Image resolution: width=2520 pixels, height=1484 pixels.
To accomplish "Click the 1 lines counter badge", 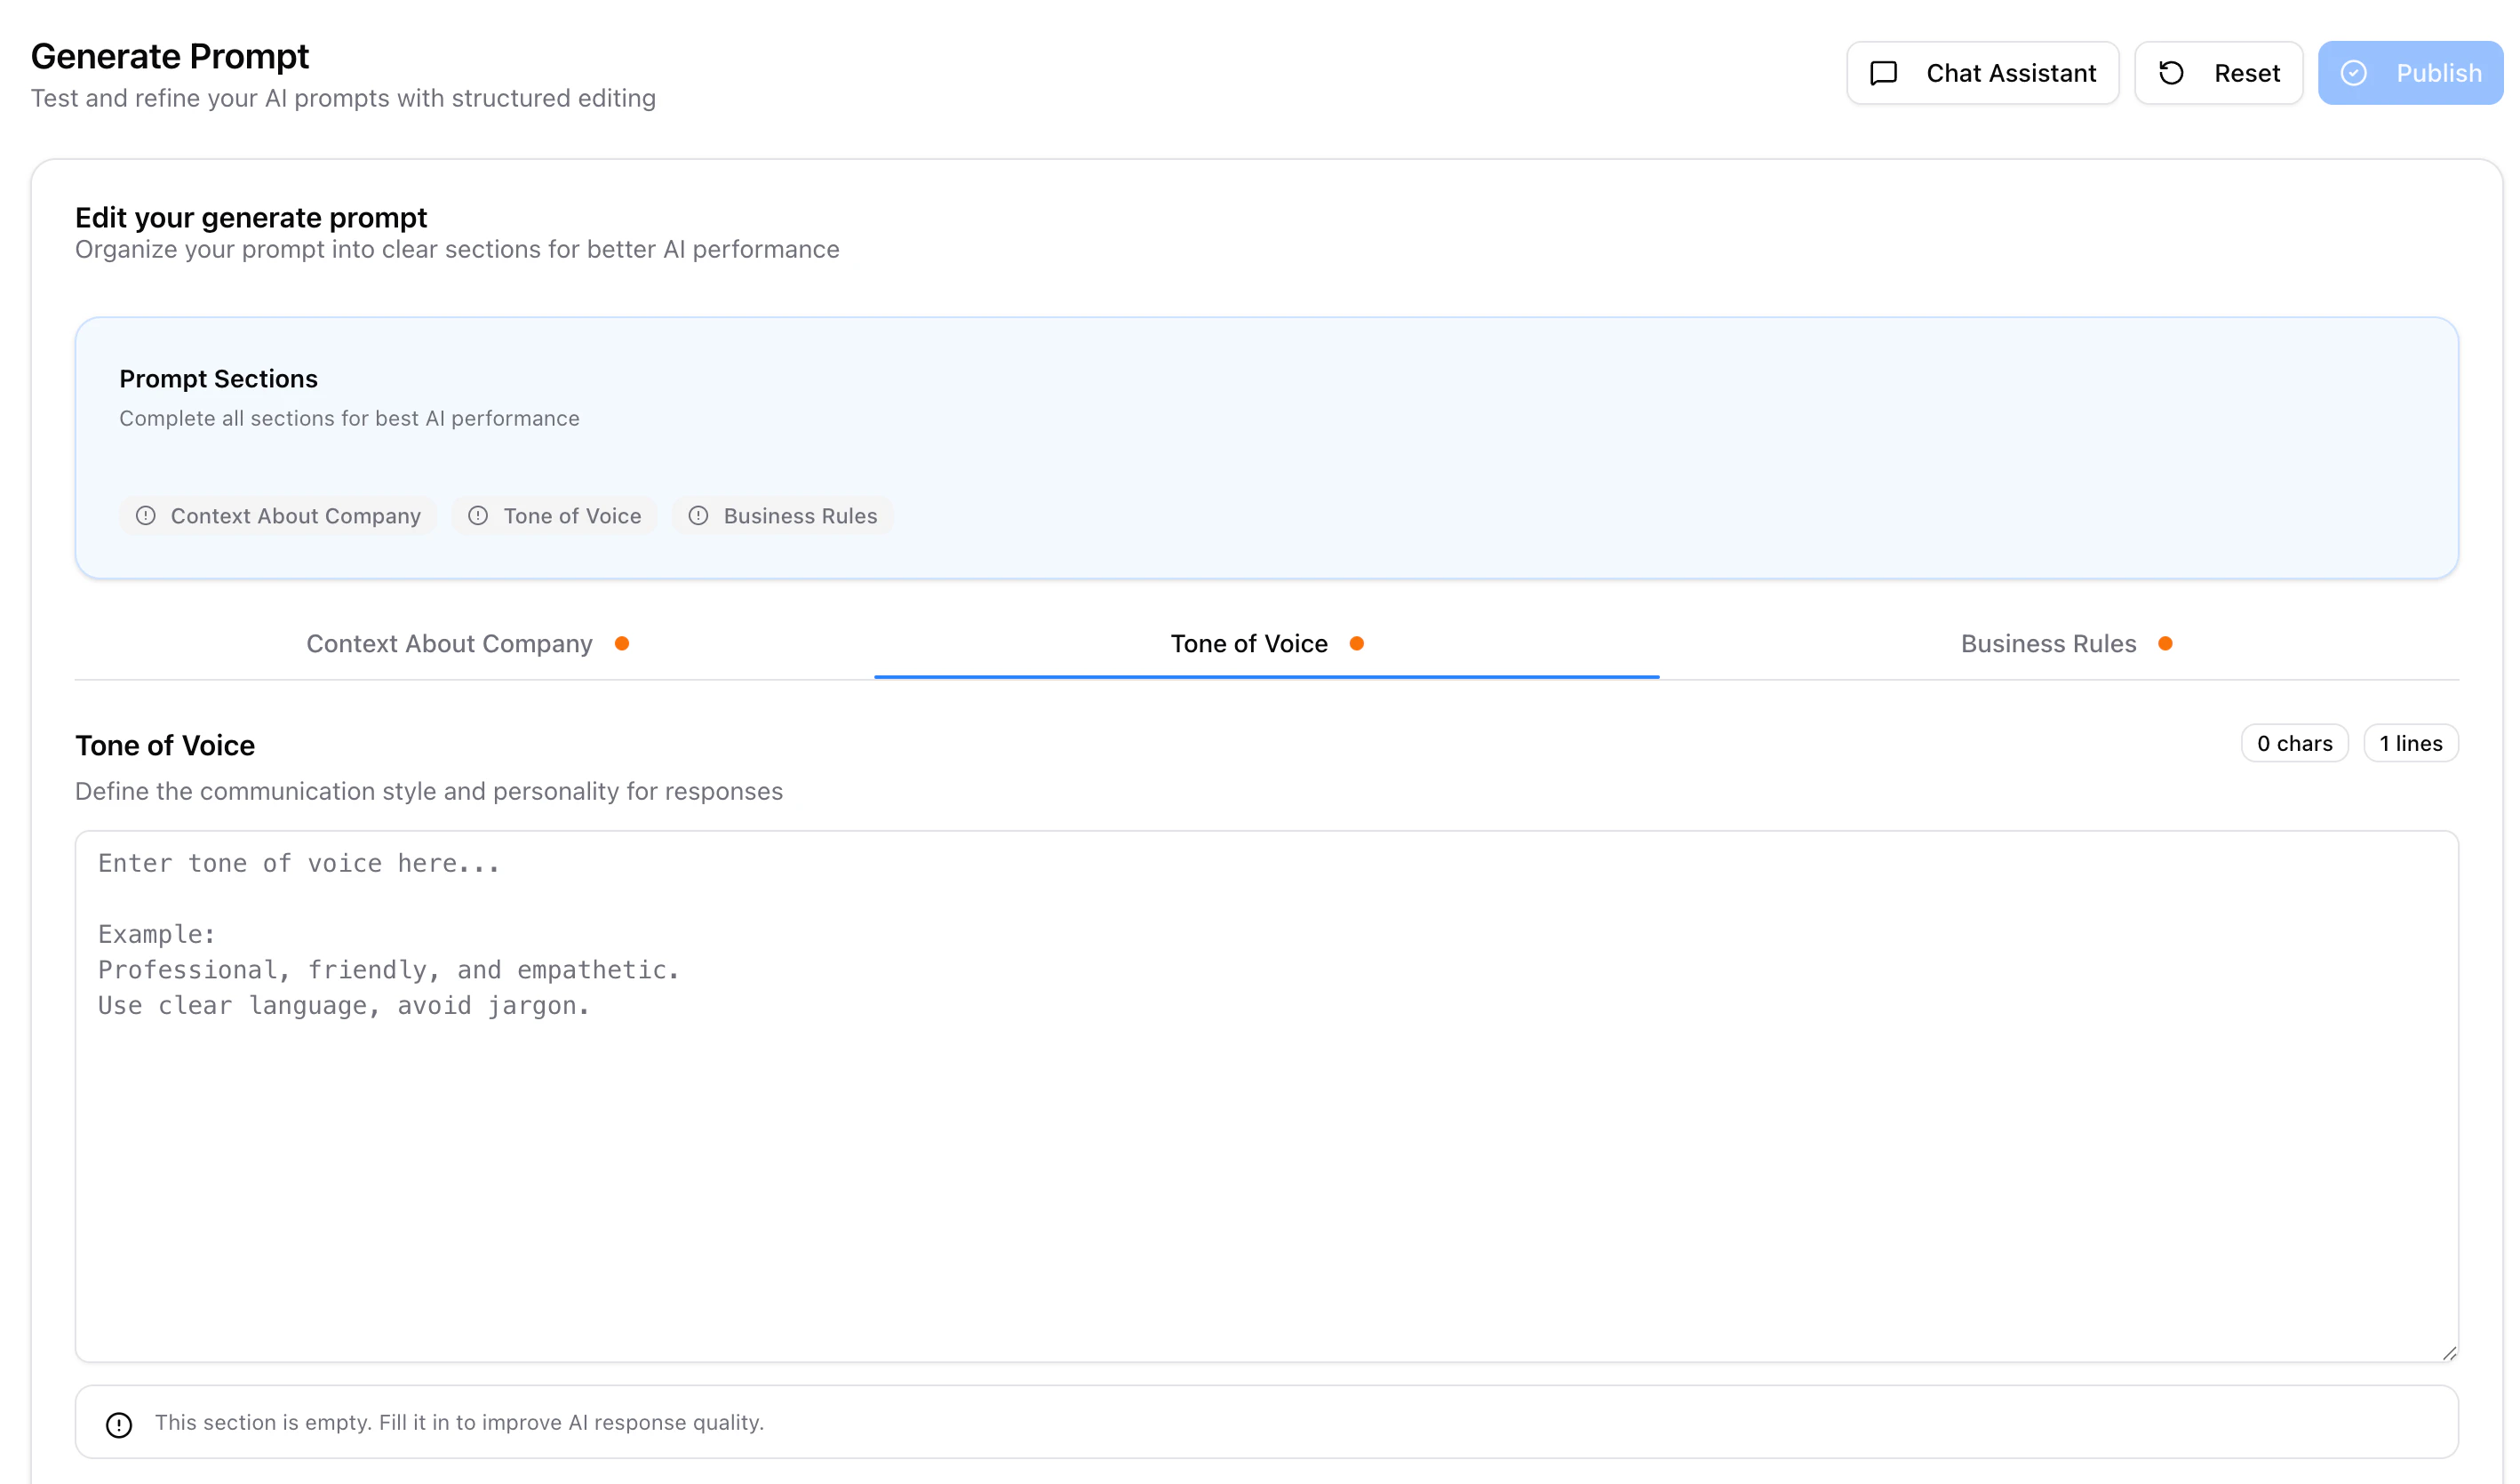I will click(2410, 743).
